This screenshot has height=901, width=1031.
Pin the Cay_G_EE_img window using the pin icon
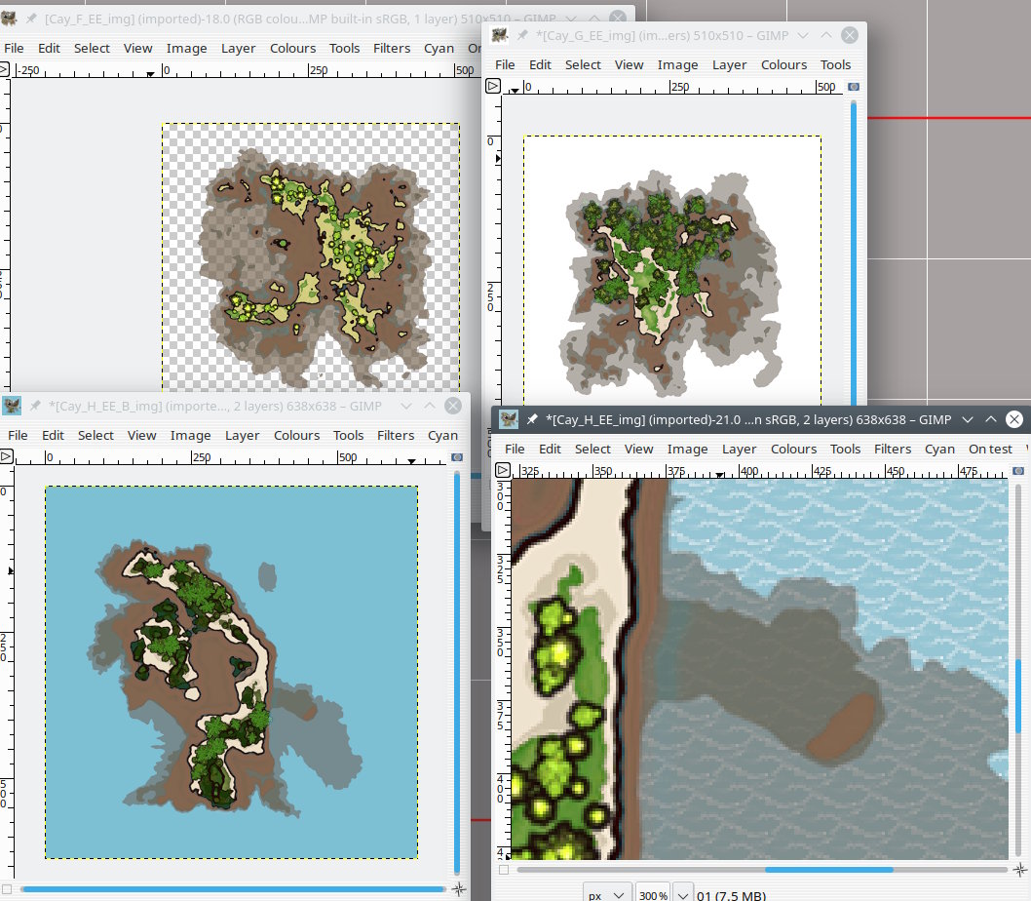(x=522, y=35)
